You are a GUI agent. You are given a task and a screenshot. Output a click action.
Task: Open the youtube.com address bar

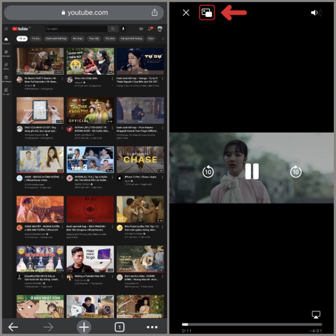pos(84,12)
